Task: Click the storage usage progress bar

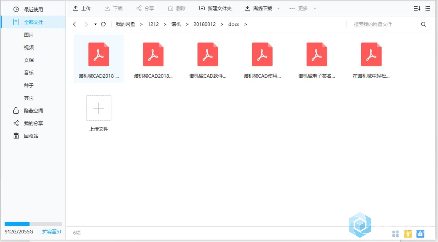Action: [33, 224]
